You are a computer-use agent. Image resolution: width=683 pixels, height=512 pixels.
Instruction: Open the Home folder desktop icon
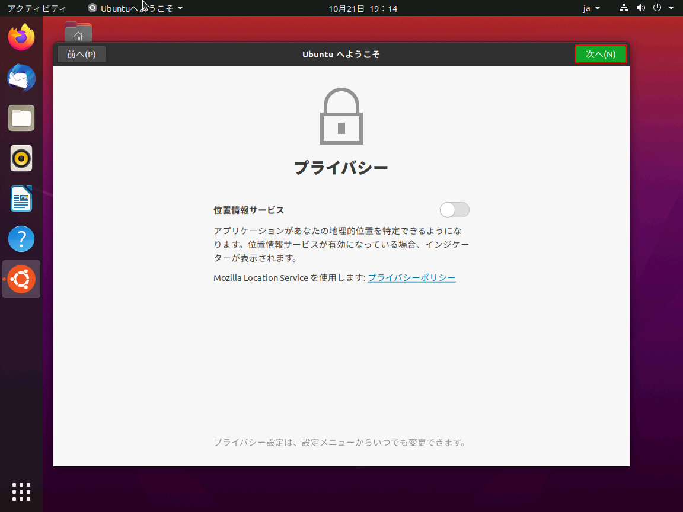[78, 32]
